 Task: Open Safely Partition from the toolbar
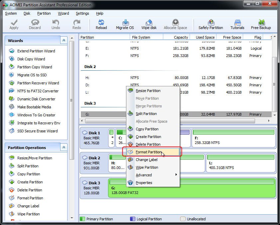pyautogui.click(x=211, y=25)
